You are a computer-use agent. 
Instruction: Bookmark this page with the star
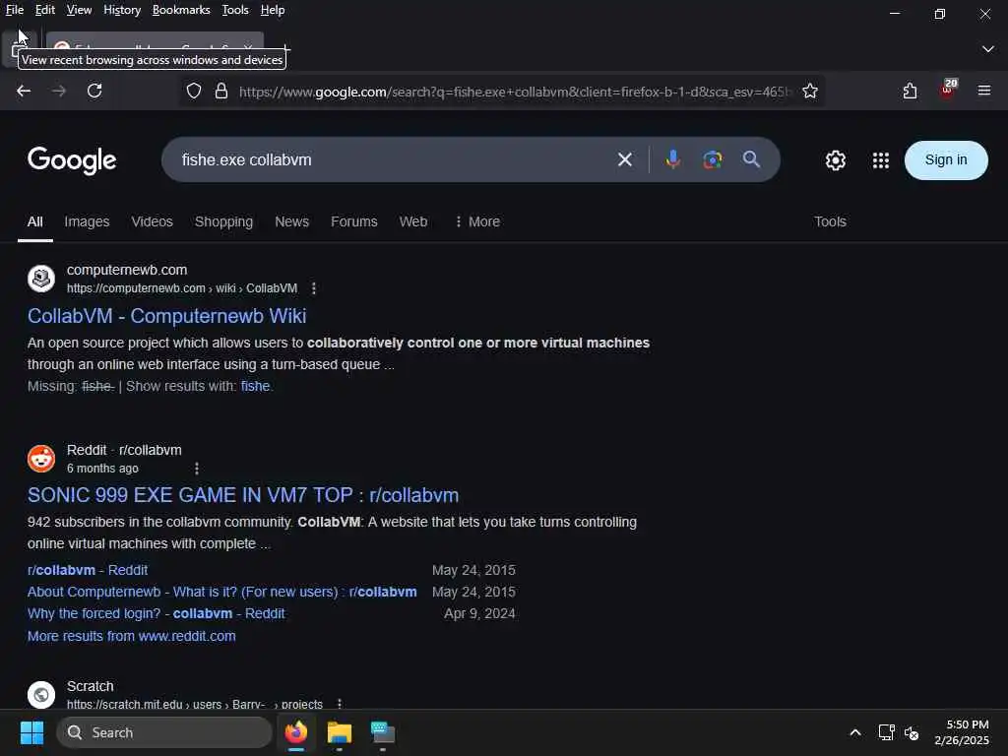810,92
